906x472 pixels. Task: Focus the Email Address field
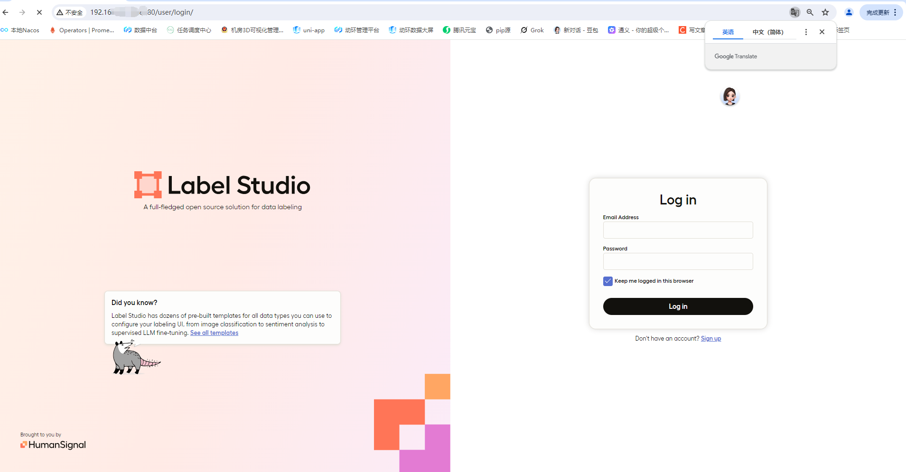pos(678,230)
